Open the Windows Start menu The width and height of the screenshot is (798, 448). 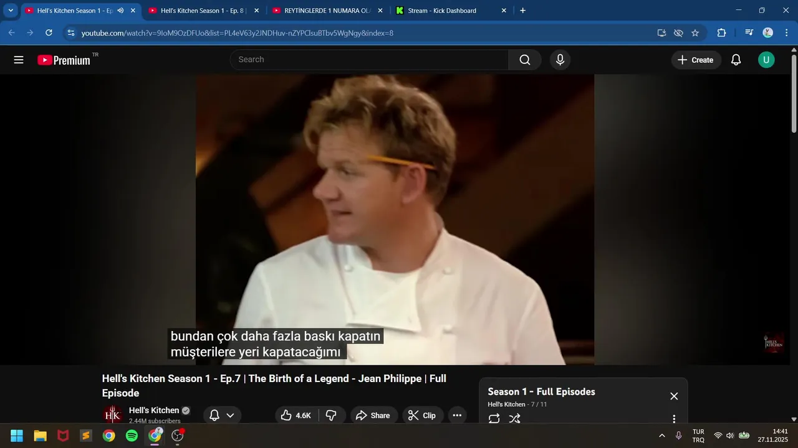click(17, 436)
